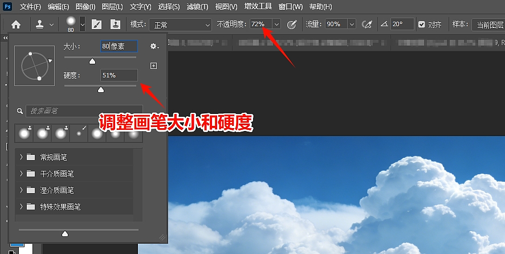Open the blend mode dropdown showing 正常
505x254 pixels.
(180, 25)
